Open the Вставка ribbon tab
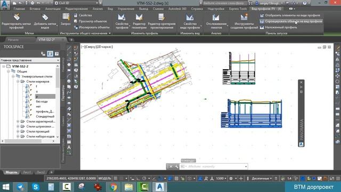This screenshot has height=192, width=341. 35,9
